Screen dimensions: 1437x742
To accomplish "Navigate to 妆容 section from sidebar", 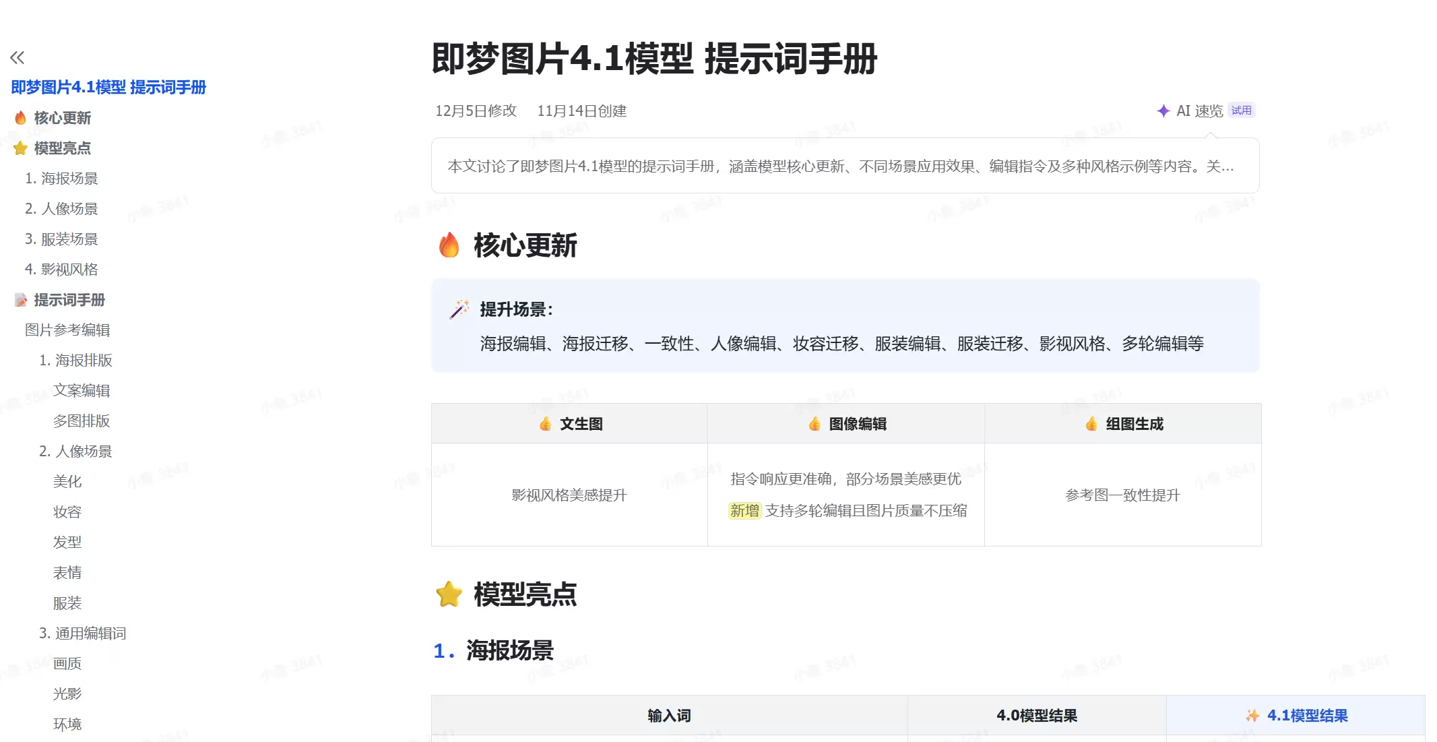I will tap(67, 512).
